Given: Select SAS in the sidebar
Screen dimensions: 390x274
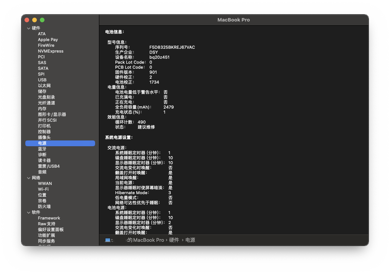Looking at the screenshot, I should (x=42, y=63).
